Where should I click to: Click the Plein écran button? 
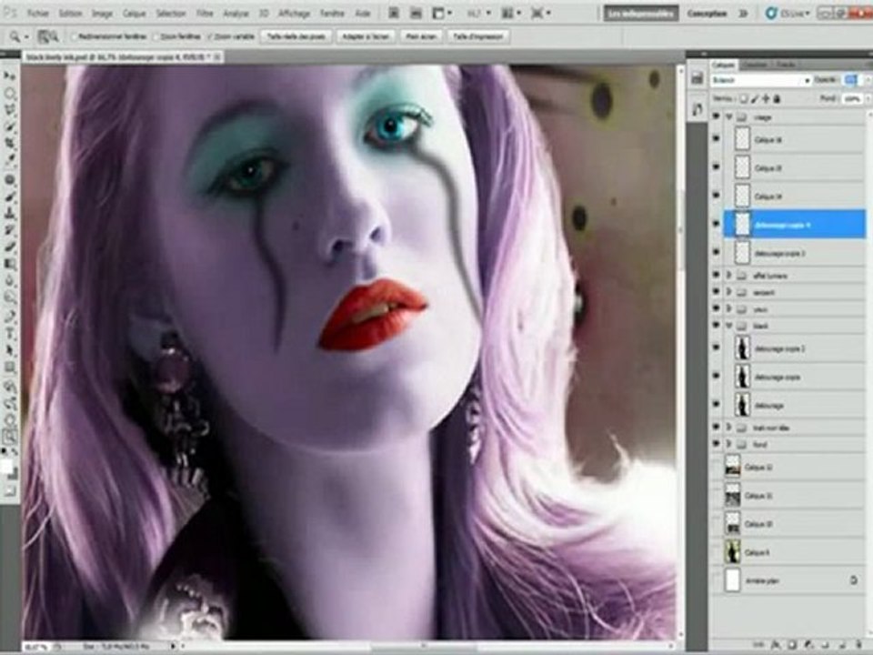[421, 36]
